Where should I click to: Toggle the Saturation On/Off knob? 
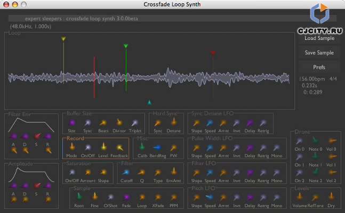pyautogui.click(x=72, y=173)
